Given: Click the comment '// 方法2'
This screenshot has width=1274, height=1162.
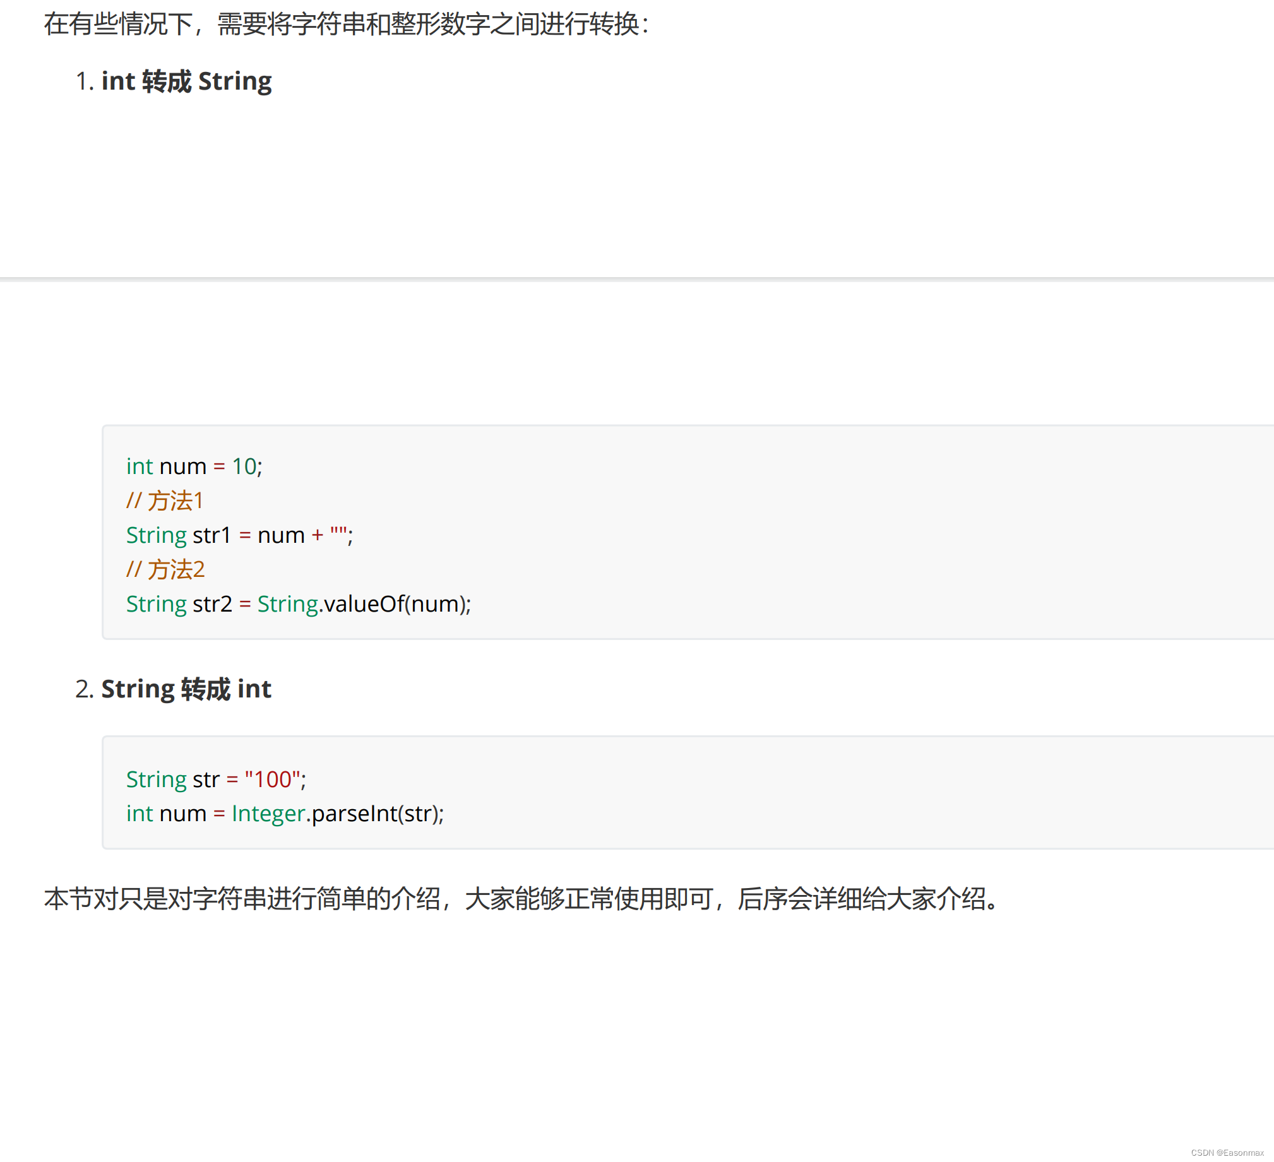Looking at the screenshot, I should (x=165, y=569).
